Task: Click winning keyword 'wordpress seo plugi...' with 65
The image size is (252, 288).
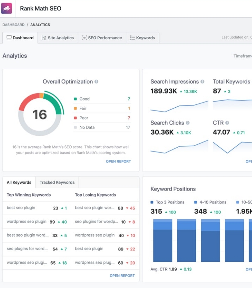Action: click(37, 263)
